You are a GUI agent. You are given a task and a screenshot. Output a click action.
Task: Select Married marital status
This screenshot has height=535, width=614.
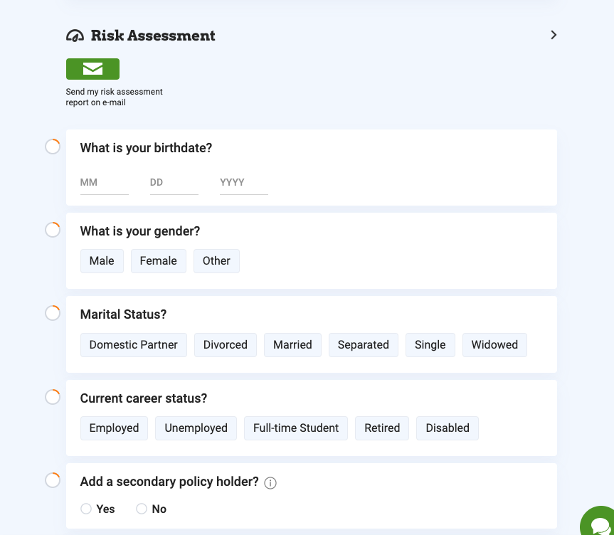[x=292, y=344]
